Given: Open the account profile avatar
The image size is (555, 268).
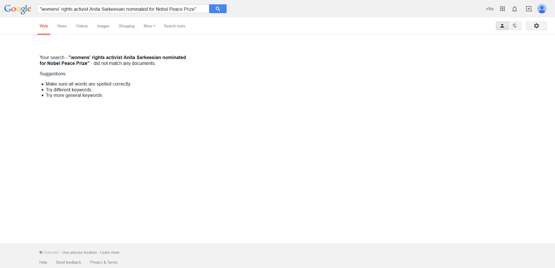Looking at the screenshot, I should pos(542,9).
